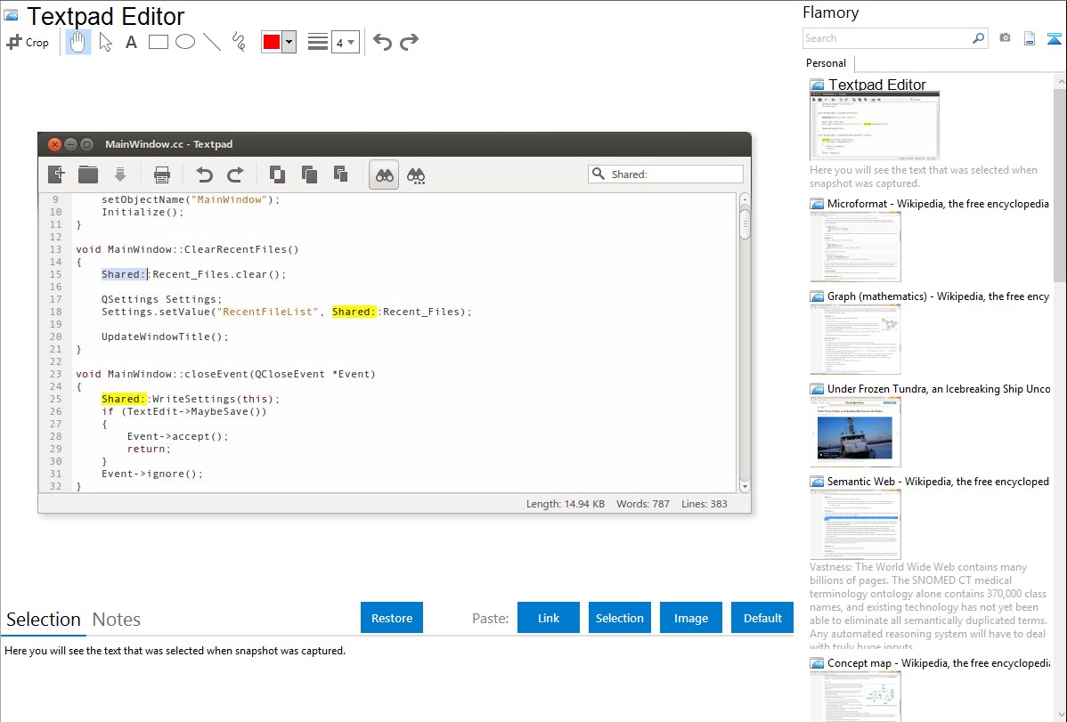
Task: Click the undo arrow in toolbar
Action: (382, 42)
